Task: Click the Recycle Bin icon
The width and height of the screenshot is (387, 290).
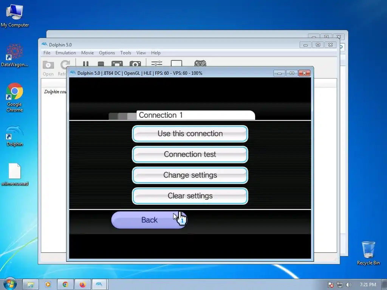Action: click(x=368, y=253)
